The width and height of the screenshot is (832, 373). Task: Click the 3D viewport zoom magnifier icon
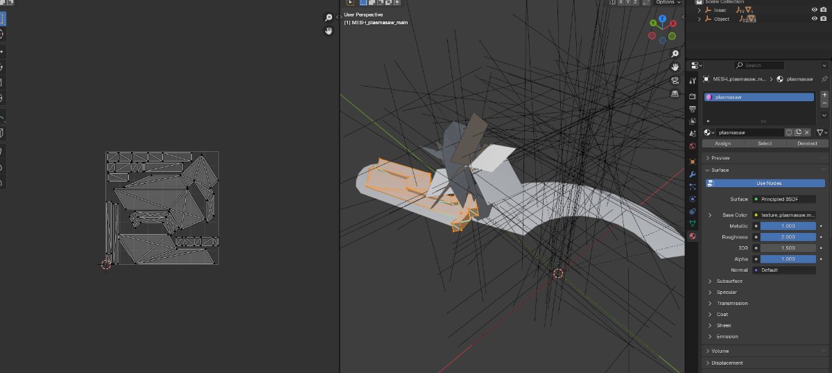pos(675,54)
